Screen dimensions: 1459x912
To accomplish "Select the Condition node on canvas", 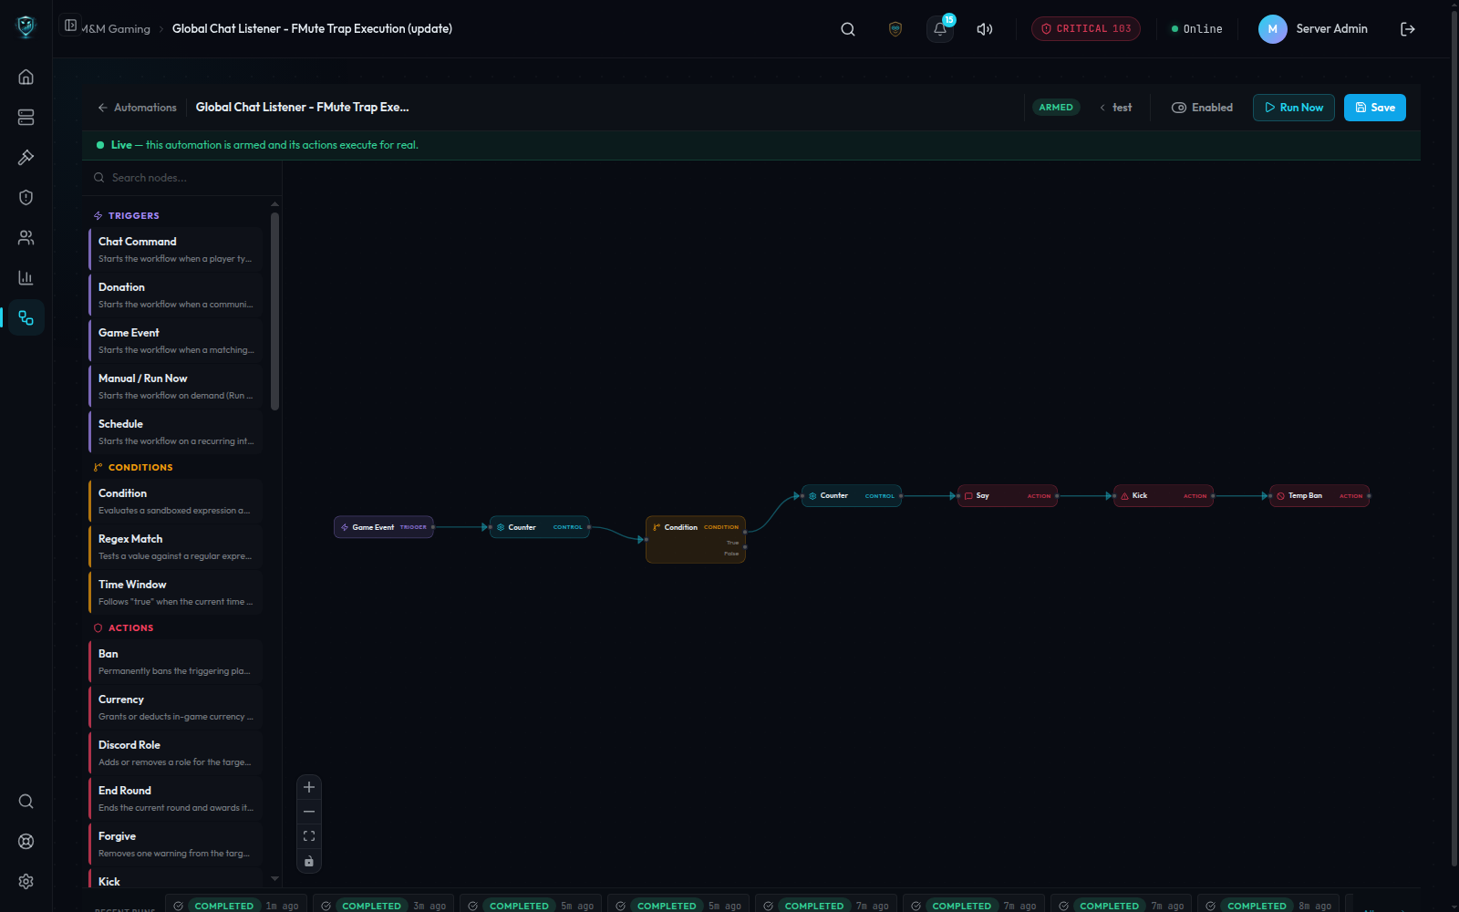I will pyautogui.click(x=696, y=539).
